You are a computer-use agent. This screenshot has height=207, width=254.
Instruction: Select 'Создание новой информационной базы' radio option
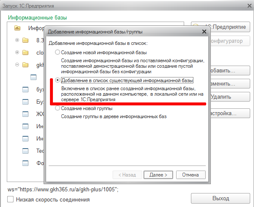[x=57, y=52]
